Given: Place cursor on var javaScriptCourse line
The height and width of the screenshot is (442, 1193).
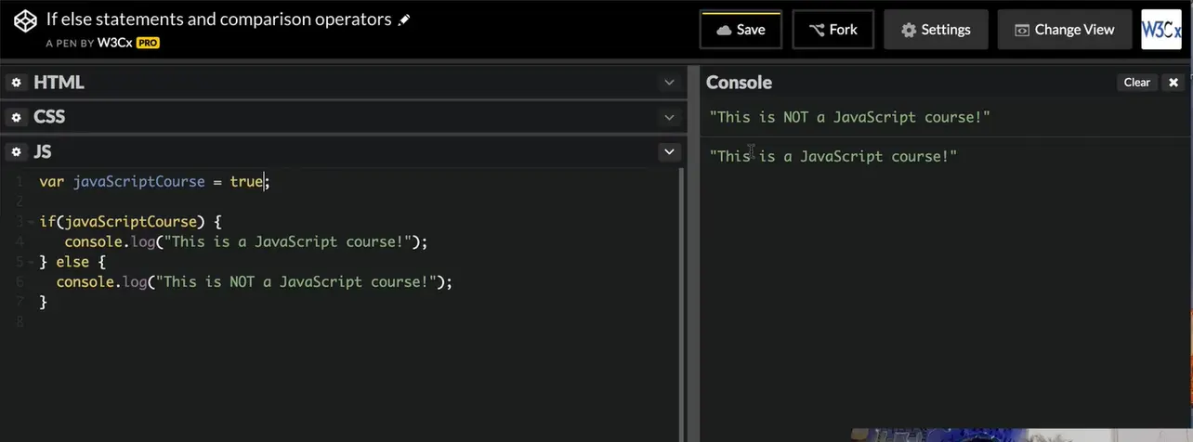Looking at the screenshot, I should [154, 182].
